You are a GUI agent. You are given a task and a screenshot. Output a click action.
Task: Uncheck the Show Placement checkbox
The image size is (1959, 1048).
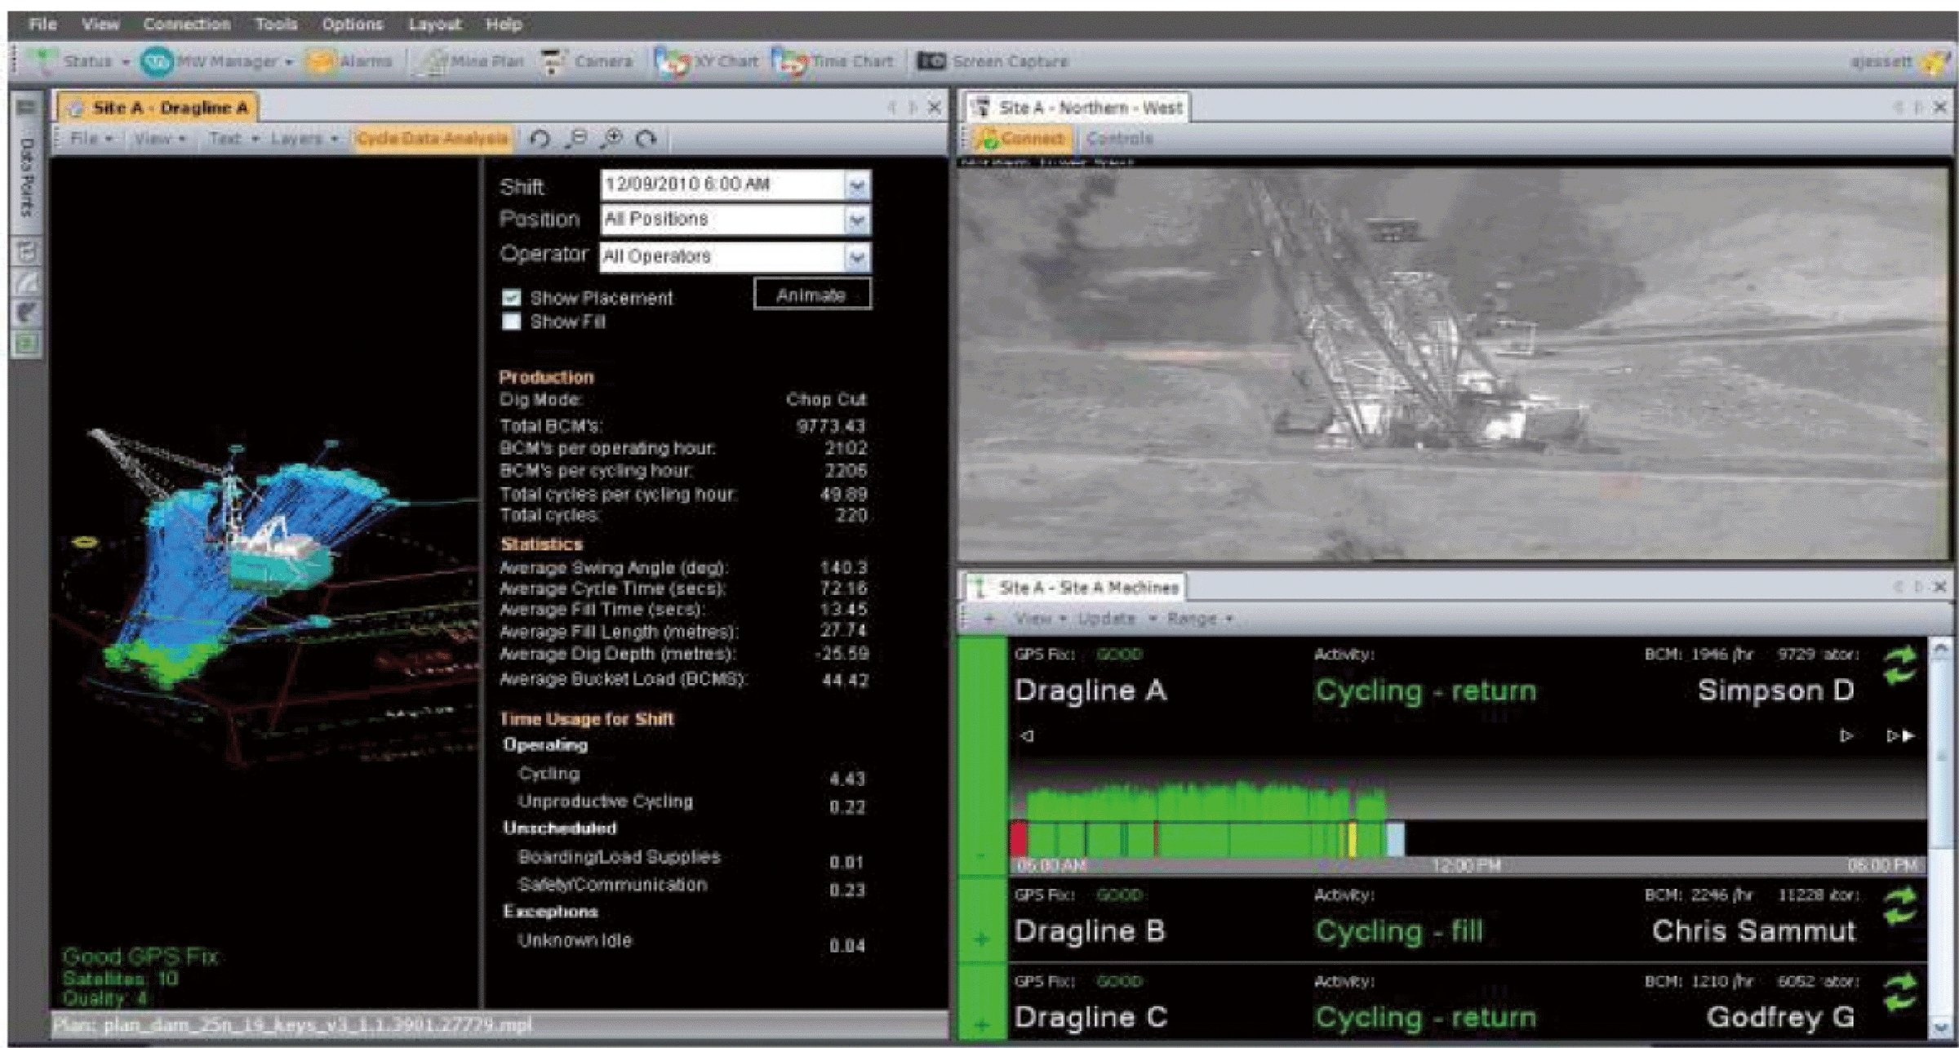pos(512,298)
